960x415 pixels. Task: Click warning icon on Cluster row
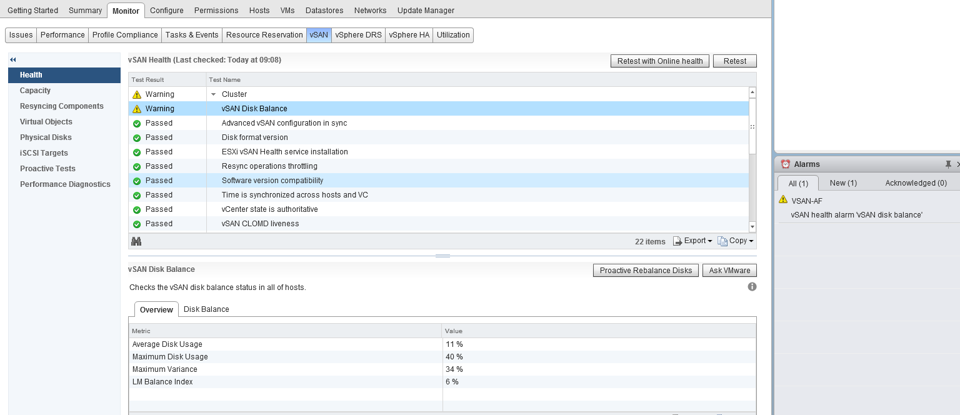click(137, 94)
